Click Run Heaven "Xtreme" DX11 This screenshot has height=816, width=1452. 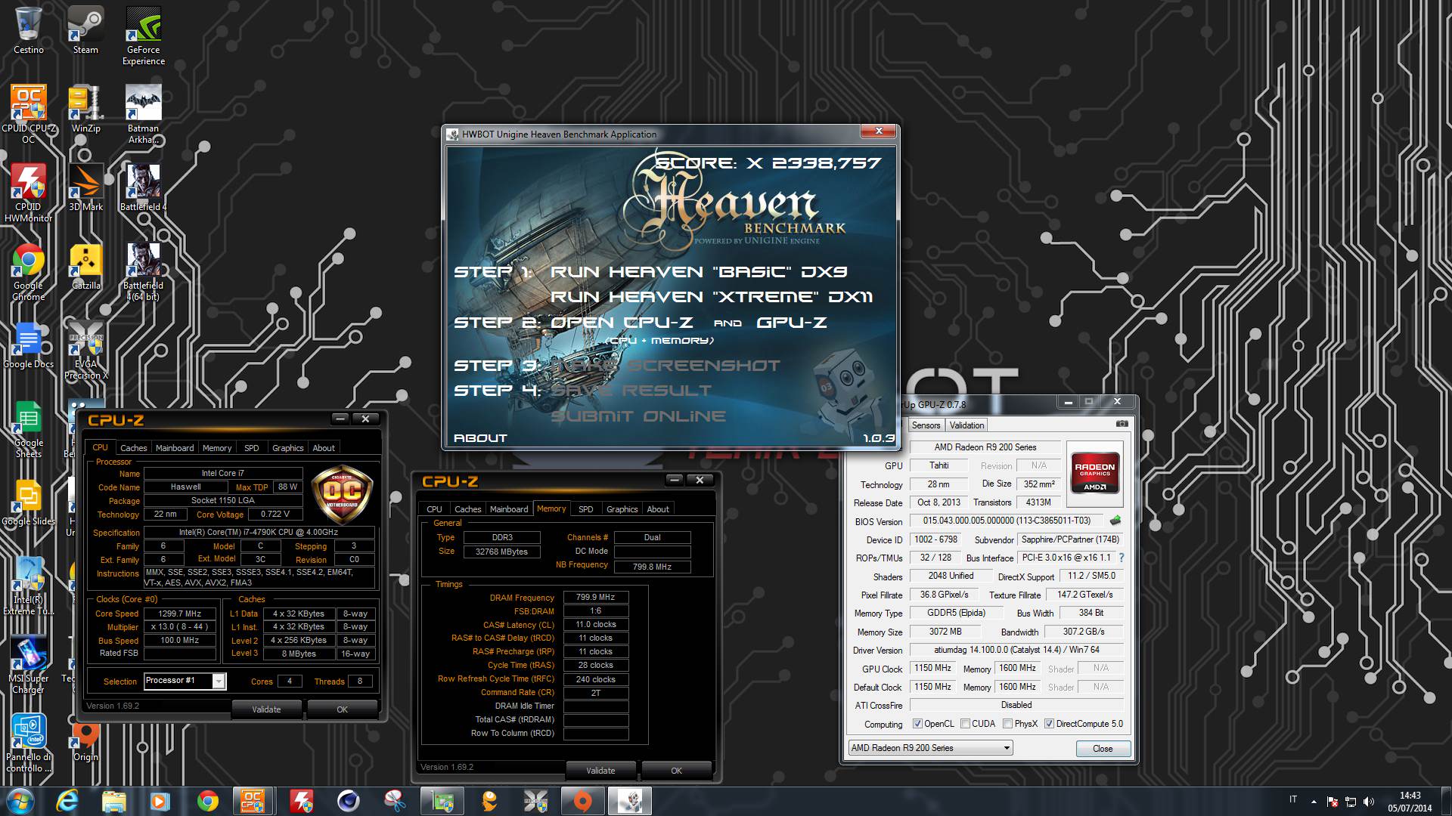pyautogui.click(x=712, y=297)
